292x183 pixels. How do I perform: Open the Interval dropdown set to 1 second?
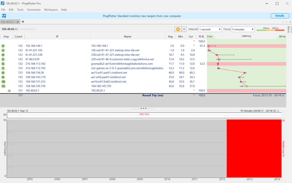pyautogui.click(x=210, y=30)
